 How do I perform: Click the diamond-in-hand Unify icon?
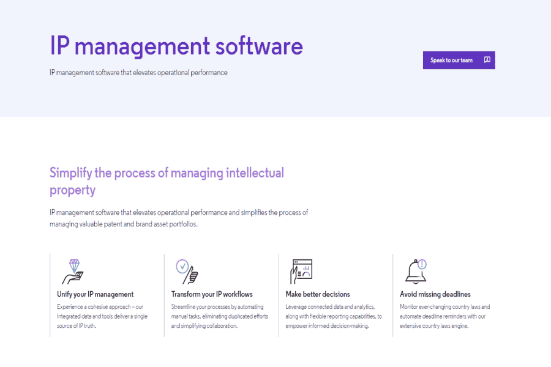pos(73,271)
